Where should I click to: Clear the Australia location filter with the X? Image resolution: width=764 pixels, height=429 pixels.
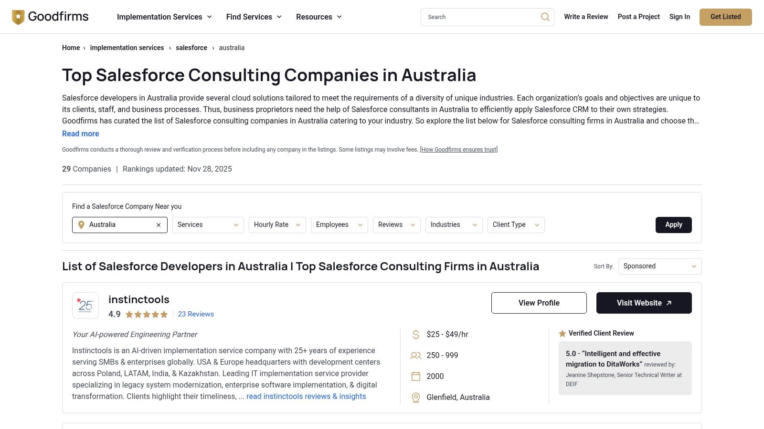coord(158,225)
